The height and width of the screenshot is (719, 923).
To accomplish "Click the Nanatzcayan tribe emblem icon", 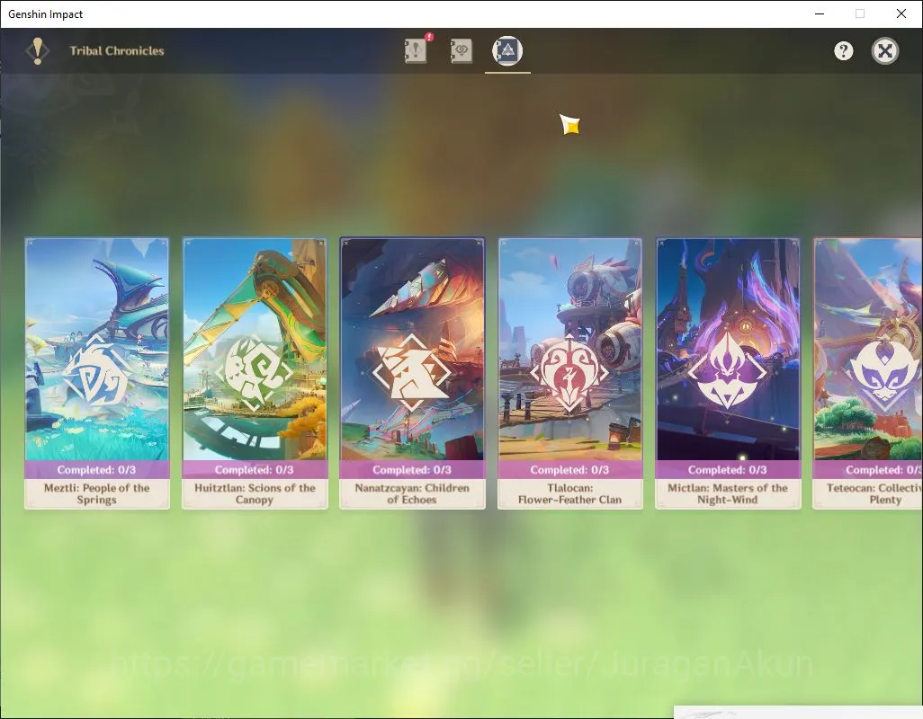I will [412, 373].
